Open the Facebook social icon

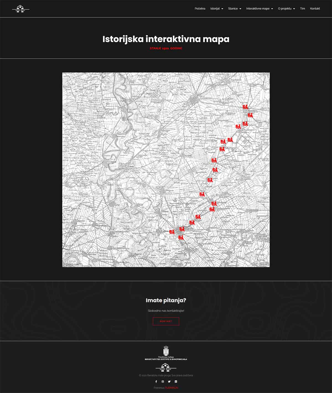click(156, 382)
